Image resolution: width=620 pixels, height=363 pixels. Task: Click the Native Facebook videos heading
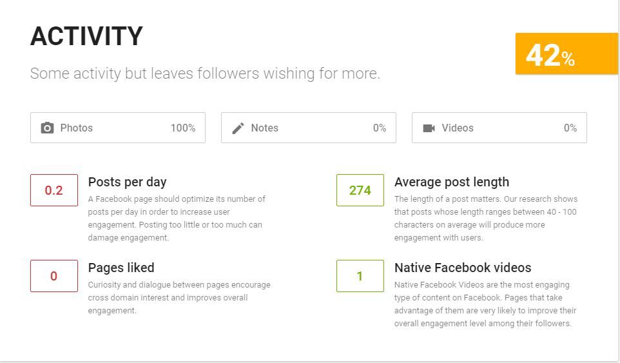tap(463, 268)
